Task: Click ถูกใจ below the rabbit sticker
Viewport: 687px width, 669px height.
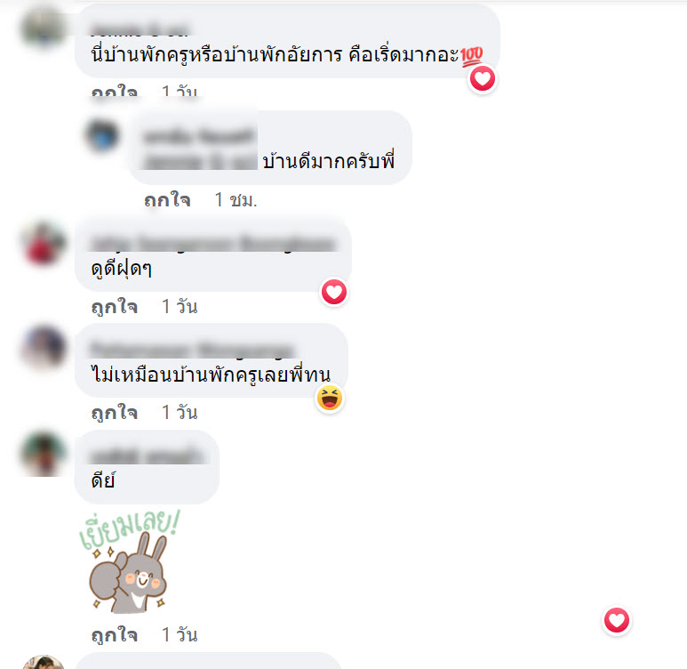Action: [x=115, y=635]
